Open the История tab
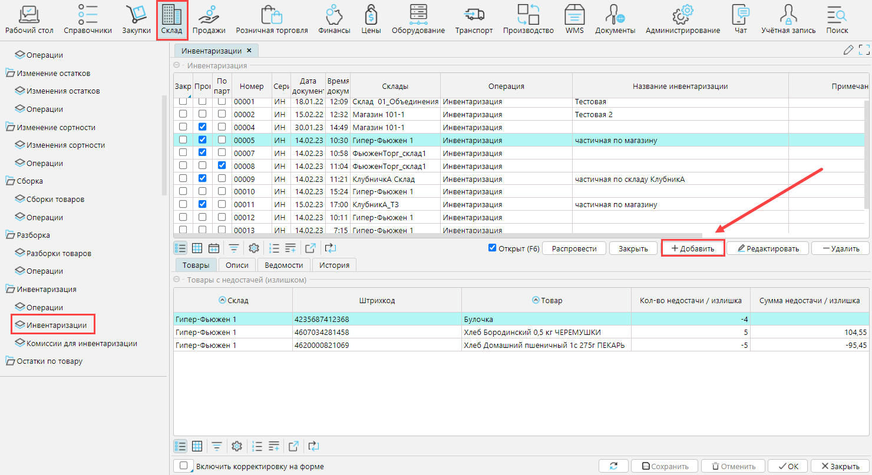 click(x=334, y=265)
